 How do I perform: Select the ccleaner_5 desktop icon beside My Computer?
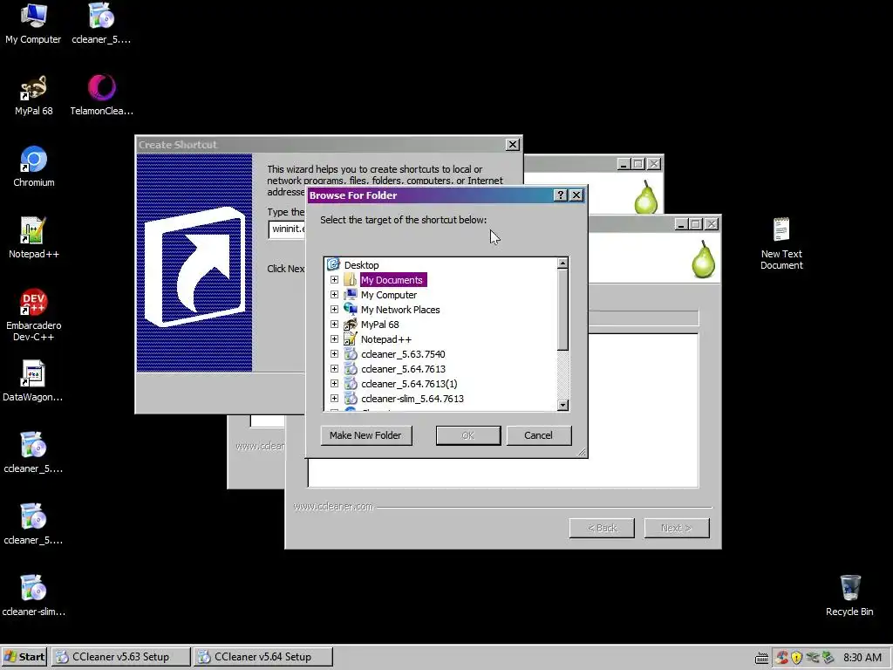click(101, 24)
